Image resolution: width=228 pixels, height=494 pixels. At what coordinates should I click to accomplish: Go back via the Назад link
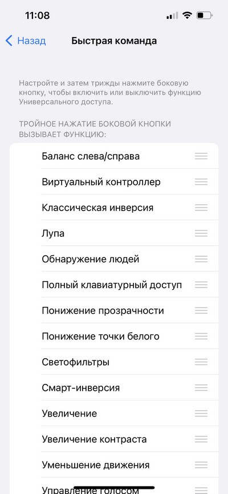click(31, 41)
